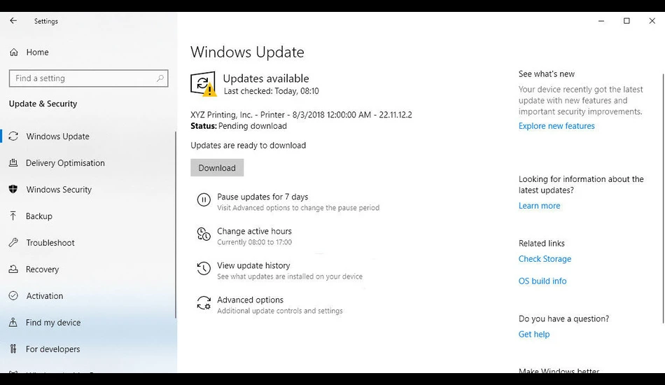Click the Pause updates icon
Screen dimensions: 665x385
(204, 199)
